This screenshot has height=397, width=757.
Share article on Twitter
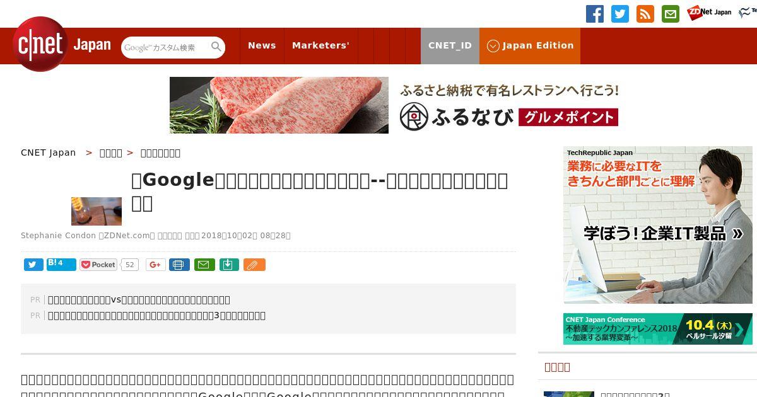click(x=33, y=265)
